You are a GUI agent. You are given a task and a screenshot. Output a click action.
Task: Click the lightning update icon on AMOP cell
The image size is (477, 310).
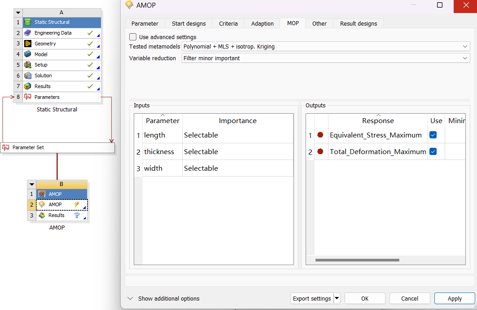pyautogui.click(x=77, y=204)
